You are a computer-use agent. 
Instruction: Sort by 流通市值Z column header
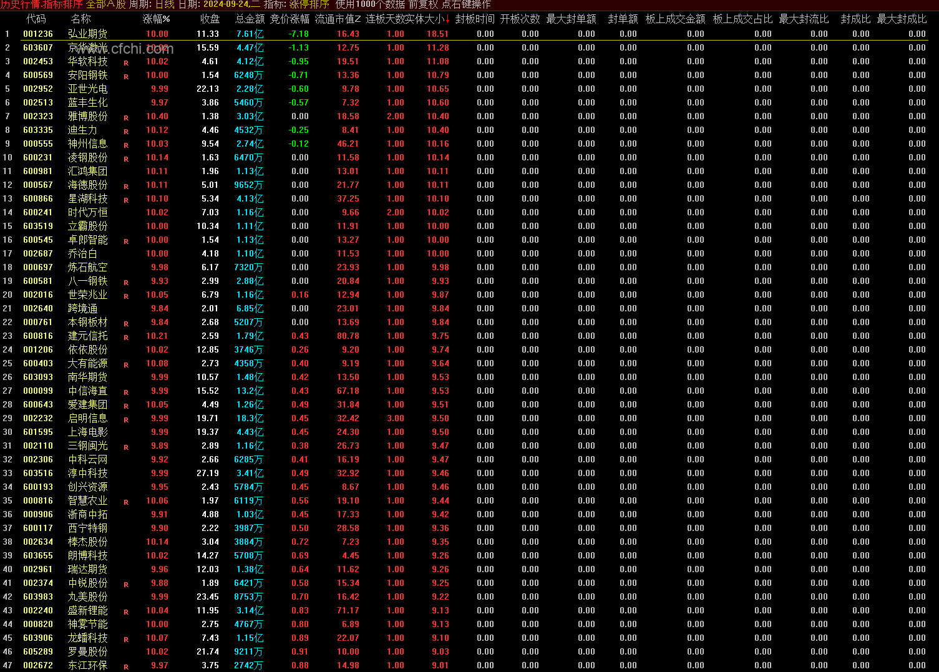click(339, 19)
